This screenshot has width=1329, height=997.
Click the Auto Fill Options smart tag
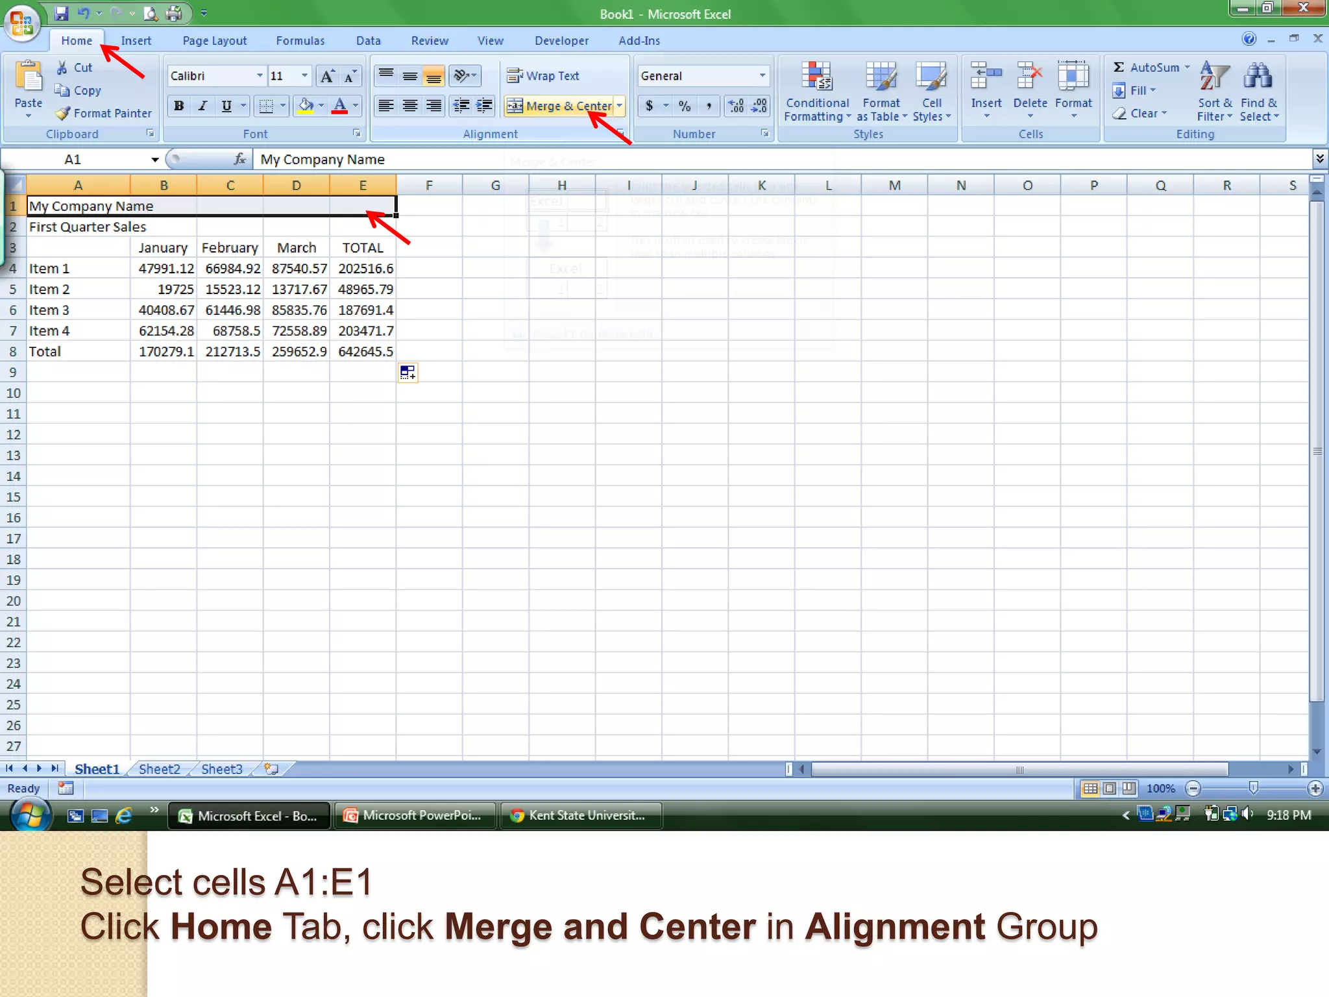tap(408, 373)
